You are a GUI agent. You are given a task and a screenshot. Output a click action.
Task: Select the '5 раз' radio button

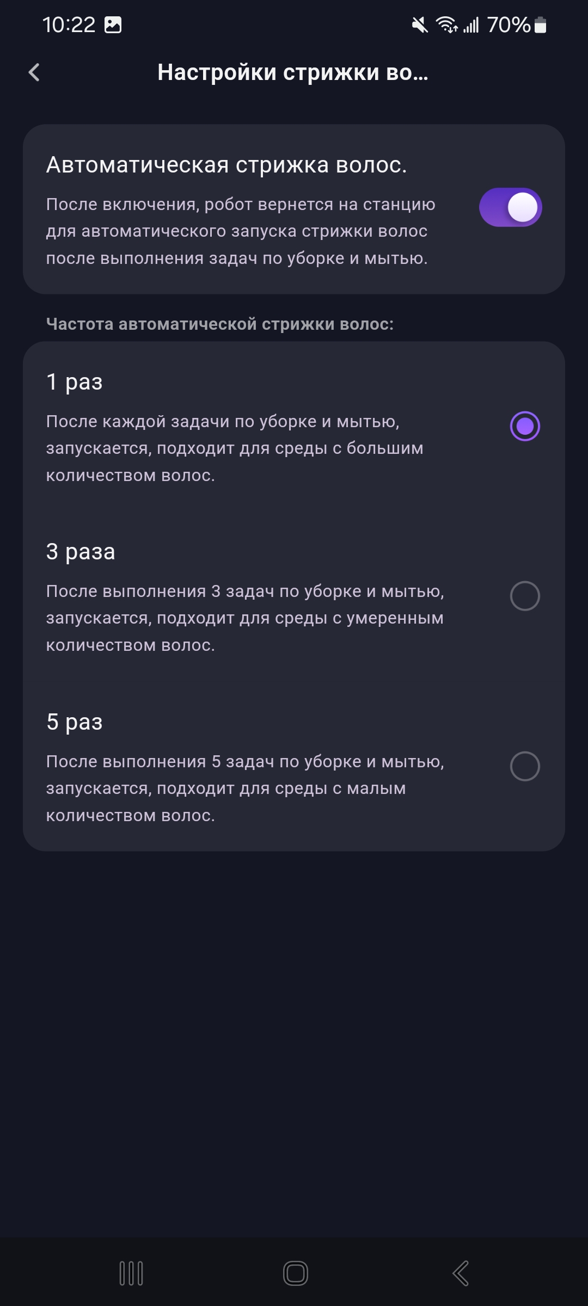(525, 766)
